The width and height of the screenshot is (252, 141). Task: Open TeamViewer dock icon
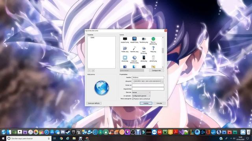coord(154,132)
